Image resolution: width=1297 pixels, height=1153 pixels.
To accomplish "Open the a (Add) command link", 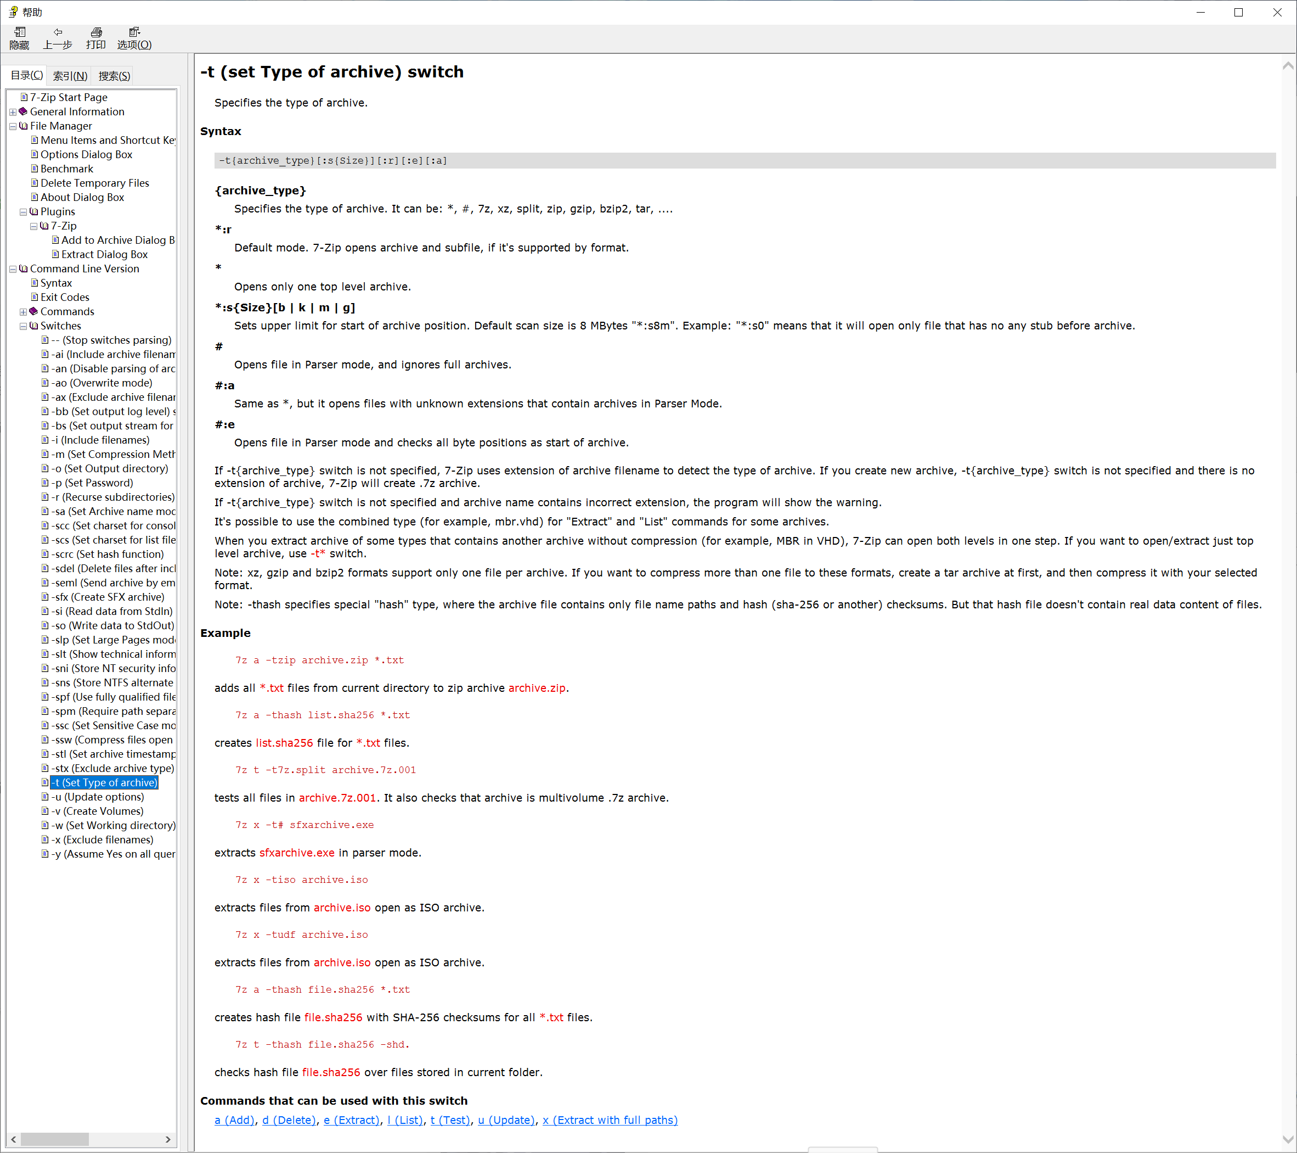I will point(235,1120).
